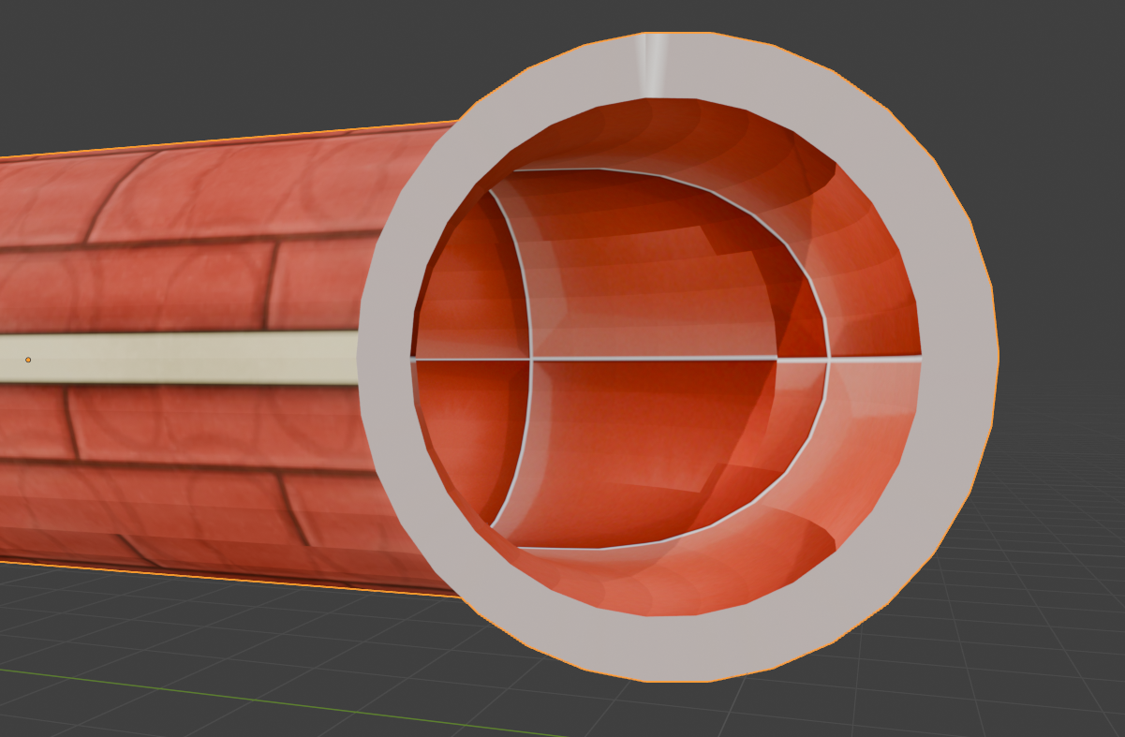Click the red muscle texture above the beige stripe
This screenshot has width=1125, height=737.
tap(187, 281)
